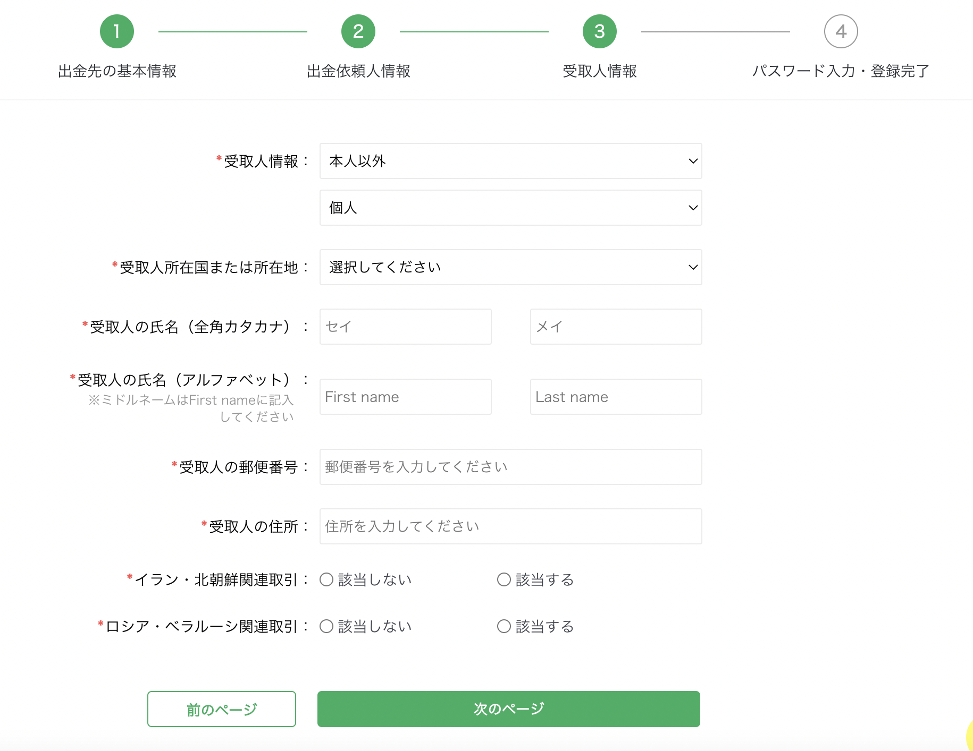The height and width of the screenshot is (751, 973).
Task: Open the 本人以外 recipient dropdown
Action: [510, 161]
